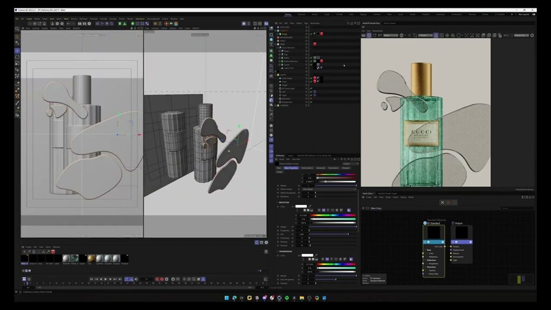Click the Optimizations button in material attributes
551x310 pixels.
pos(307,168)
